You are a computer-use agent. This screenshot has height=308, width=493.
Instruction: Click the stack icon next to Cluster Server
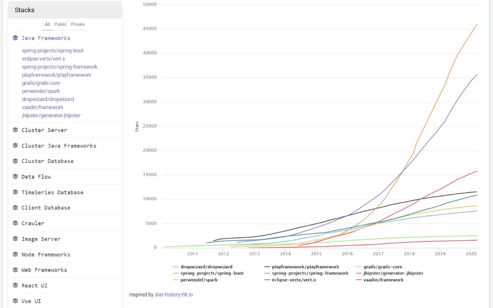(x=15, y=130)
